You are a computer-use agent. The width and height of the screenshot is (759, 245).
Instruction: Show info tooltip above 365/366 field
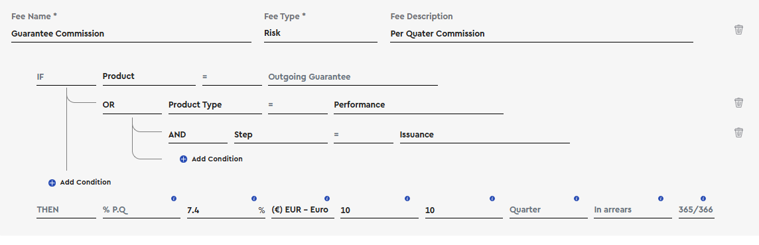703,199
